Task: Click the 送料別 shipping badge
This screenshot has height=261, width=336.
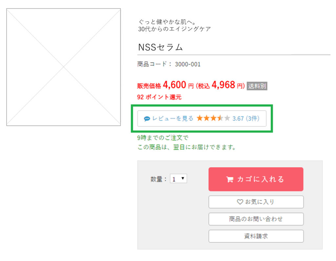Action: [257, 86]
